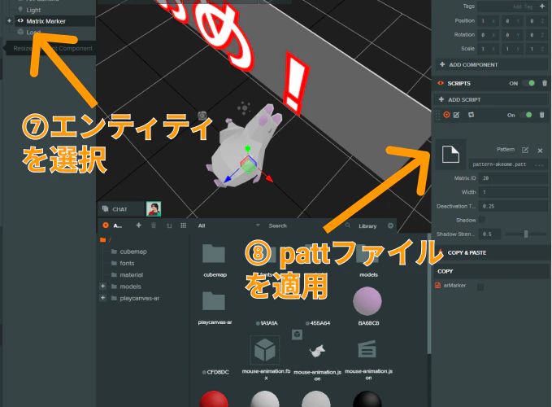Open the CHAT panel
Screen dimensions: 552x407
pyautogui.click(x=121, y=209)
